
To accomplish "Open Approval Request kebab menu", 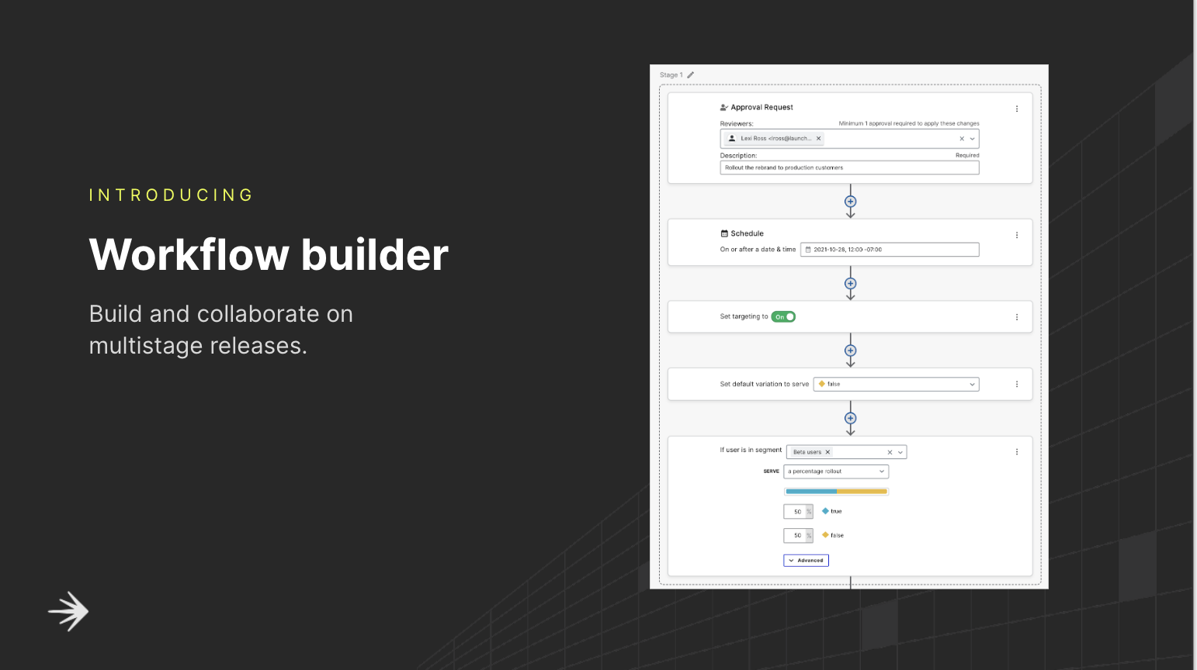I will click(1017, 109).
